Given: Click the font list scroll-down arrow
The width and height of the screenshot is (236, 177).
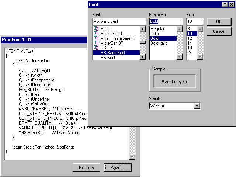Looking at the screenshot, I should [143, 57].
